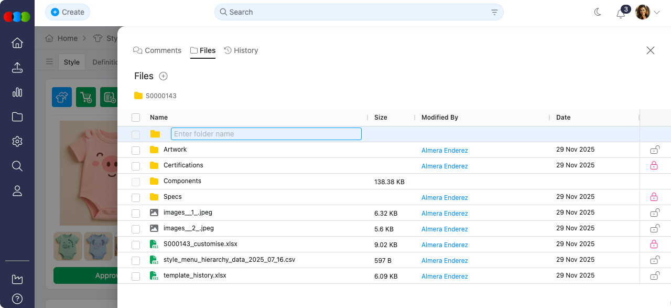
Task: Open the Specs folder
Action: coord(172,197)
